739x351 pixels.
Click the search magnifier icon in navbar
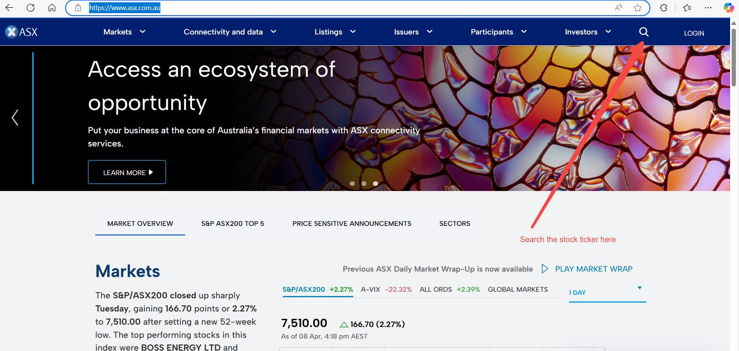643,32
